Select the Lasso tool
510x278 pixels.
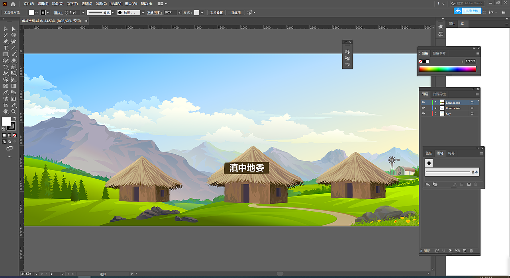[x=14, y=35]
